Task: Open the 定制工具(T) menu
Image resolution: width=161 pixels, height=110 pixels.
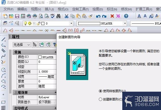Action: click(x=81, y=9)
